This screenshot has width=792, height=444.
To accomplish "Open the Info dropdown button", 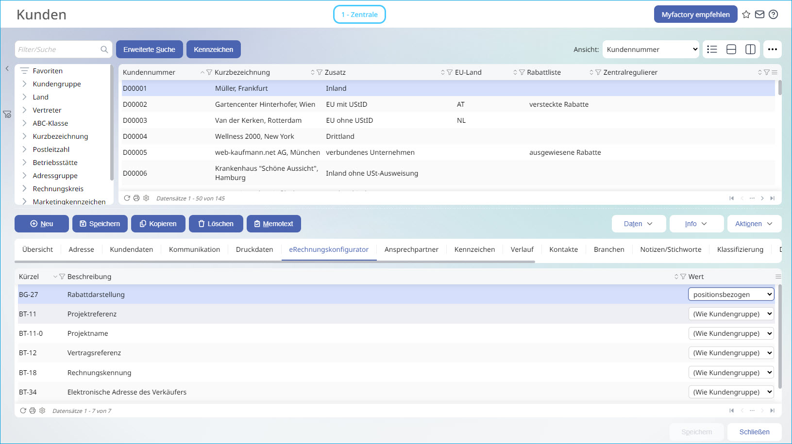I will [696, 224].
